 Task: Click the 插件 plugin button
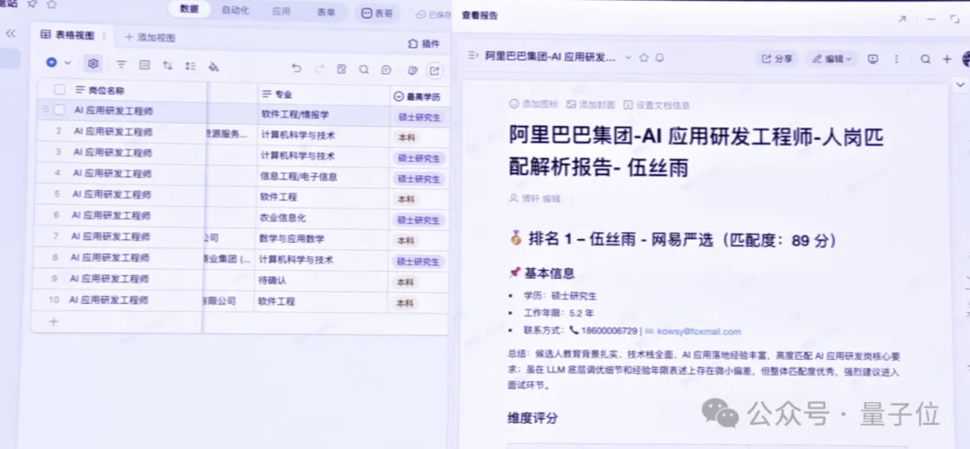click(x=424, y=44)
